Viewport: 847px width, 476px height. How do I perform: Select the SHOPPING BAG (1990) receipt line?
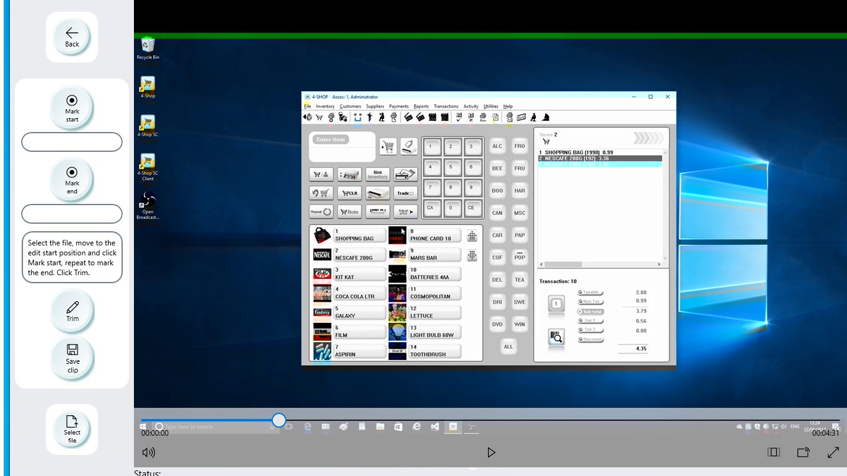(600, 152)
